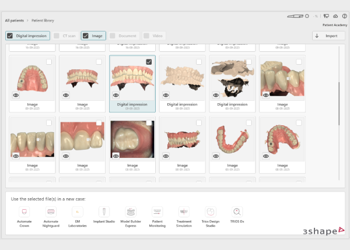Image resolution: width=350 pixels, height=250 pixels.
Task: Click the Import button
Action: click(328, 36)
